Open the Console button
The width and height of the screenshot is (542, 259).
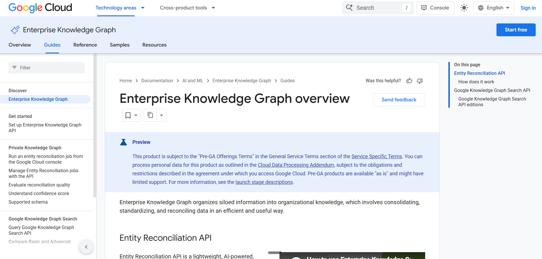(435, 8)
